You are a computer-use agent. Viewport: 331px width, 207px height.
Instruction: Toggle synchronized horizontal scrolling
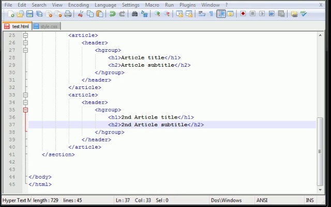(x=189, y=14)
